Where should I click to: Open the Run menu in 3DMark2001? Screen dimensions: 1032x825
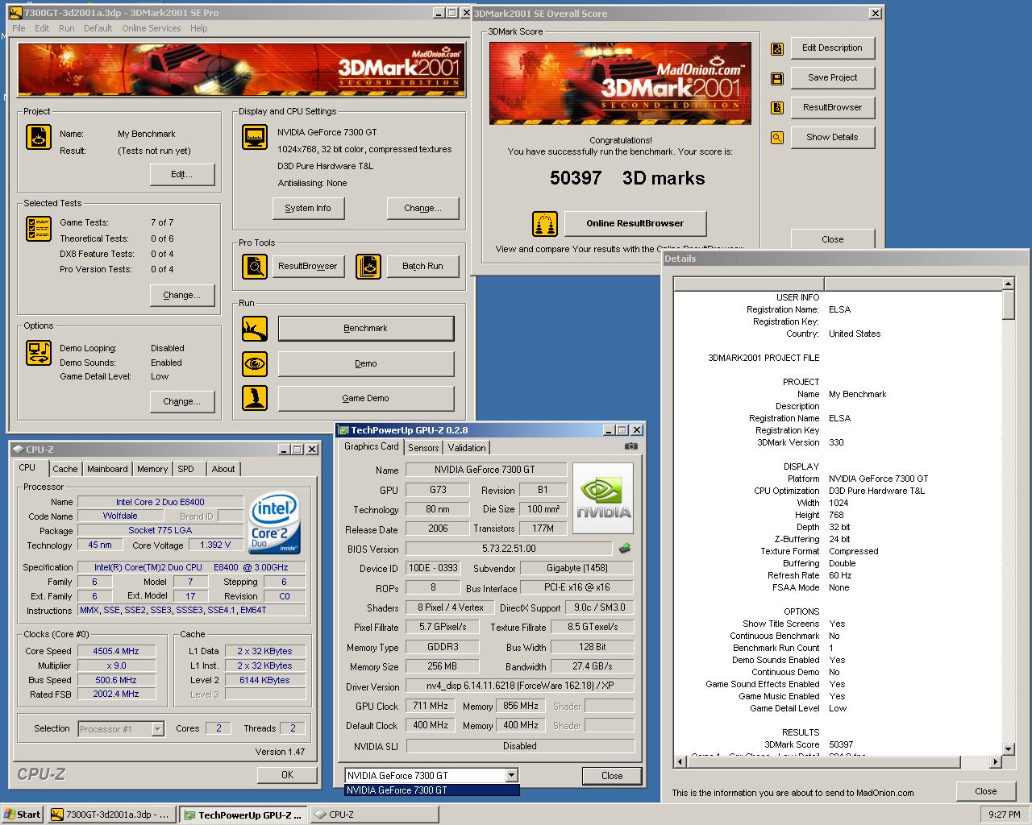(67, 28)
